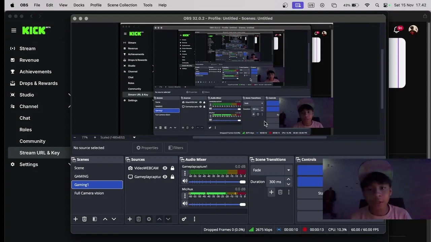Screen dimensions: 431x242
Task: Select VideoWEBCAM source row
Action: (152, 168)
